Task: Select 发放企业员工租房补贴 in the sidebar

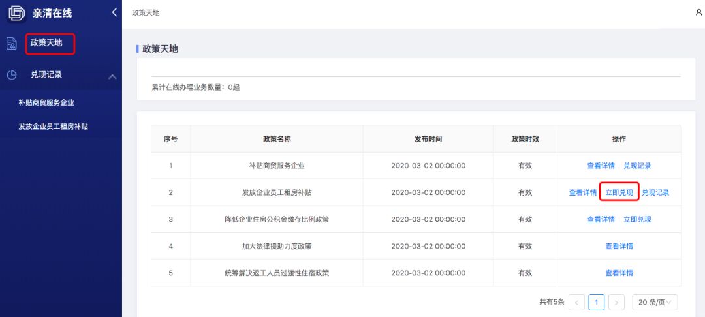Action: click(x=54, y=127)
